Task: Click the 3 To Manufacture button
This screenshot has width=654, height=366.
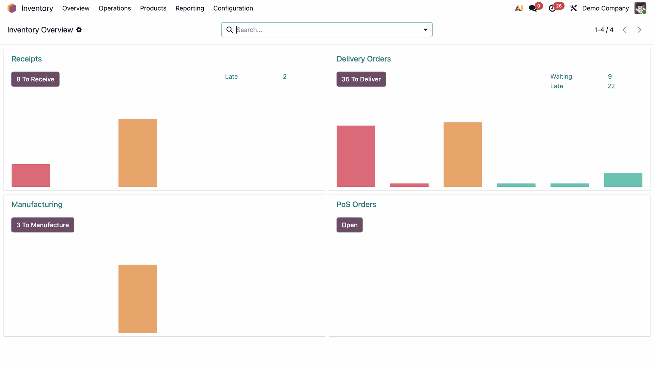Action: (x=43, y=225)
